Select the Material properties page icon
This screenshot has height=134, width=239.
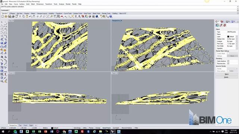coord(221,25)
